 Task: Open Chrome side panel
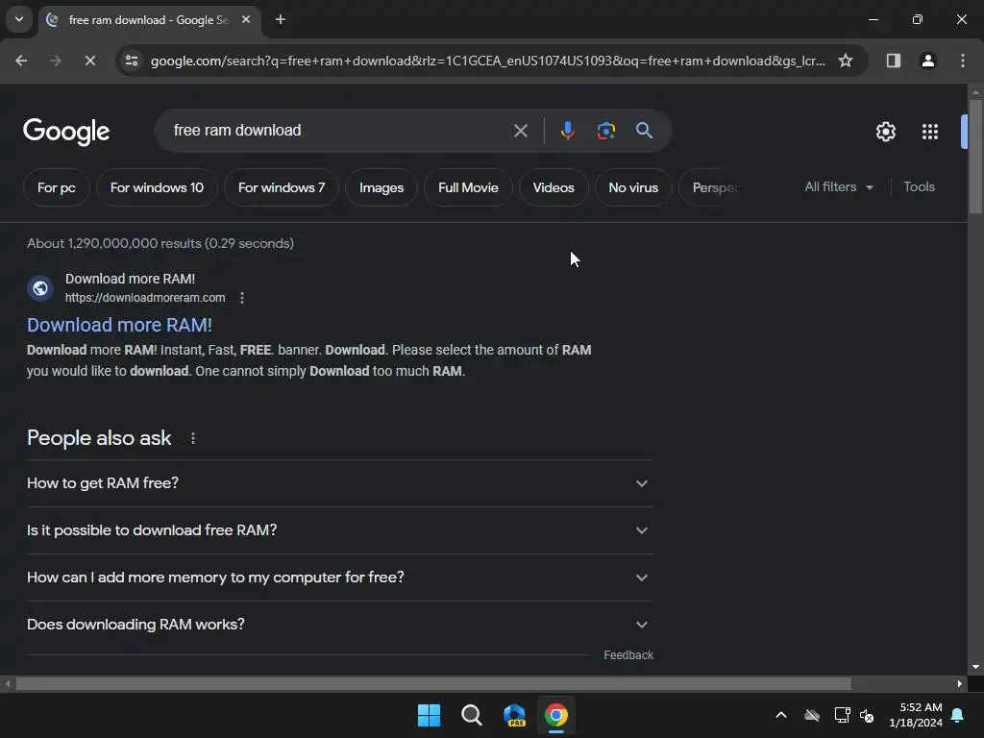click(893, 61)
